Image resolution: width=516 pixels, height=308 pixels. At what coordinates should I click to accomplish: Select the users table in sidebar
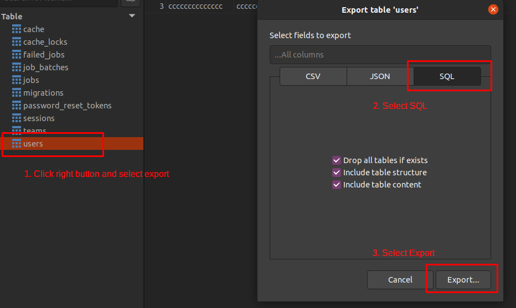(33, 144)
